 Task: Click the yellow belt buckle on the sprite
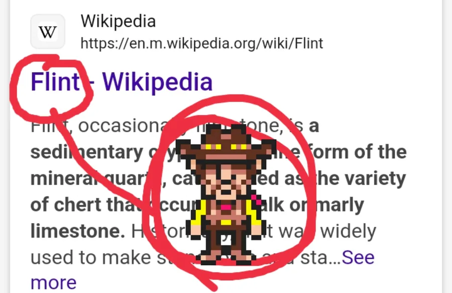[x=225, y=222]
